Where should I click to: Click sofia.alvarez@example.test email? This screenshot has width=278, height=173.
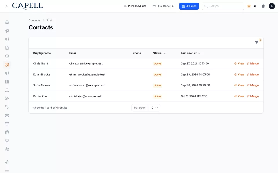pos(87,85)
